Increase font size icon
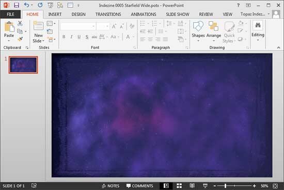This screenshot has height=190, width=284. (x=114, y=27)
